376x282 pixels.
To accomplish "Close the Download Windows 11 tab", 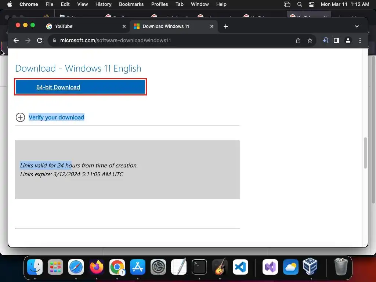I will [x=212, y=26].
